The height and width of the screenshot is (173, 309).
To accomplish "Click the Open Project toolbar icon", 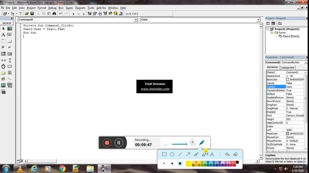I will pyautogui.click(x=27, y=13).
